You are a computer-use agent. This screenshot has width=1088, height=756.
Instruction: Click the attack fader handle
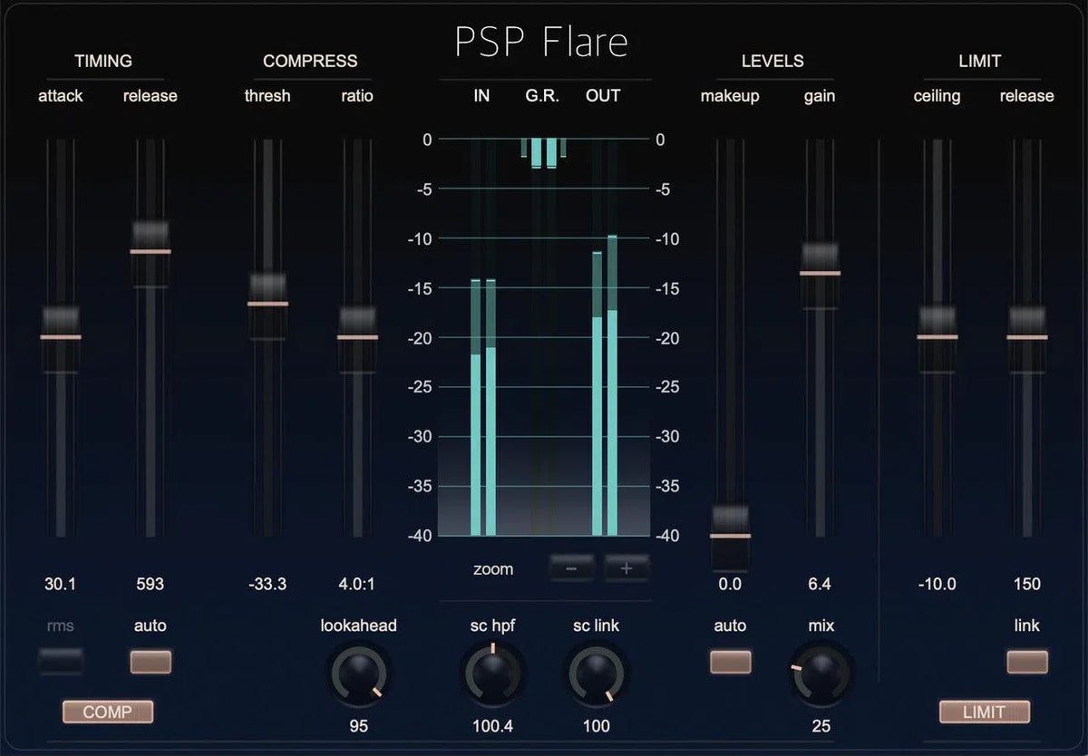(59, 335)
